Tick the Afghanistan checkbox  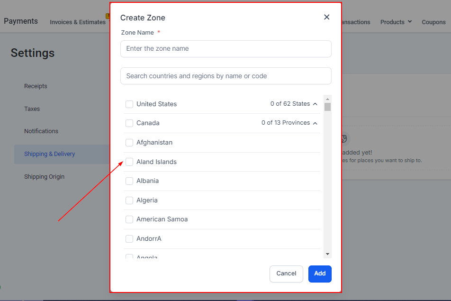point(129,143)
